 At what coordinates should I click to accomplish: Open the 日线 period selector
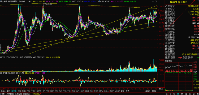[x=161, y=89]
